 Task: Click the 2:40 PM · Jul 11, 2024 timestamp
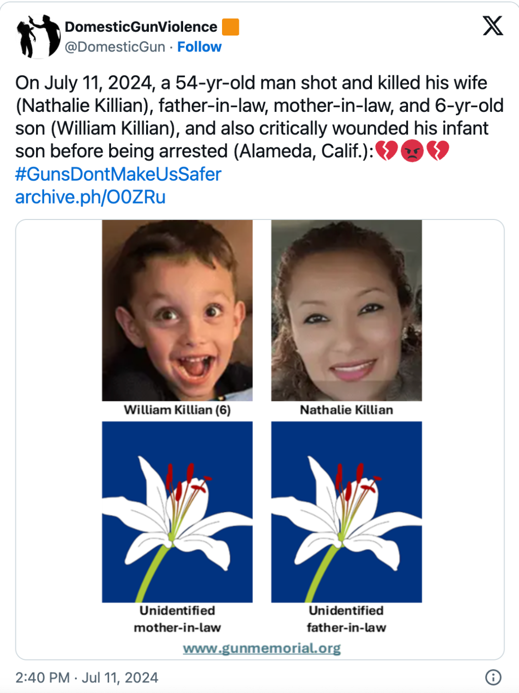point(86,678)
